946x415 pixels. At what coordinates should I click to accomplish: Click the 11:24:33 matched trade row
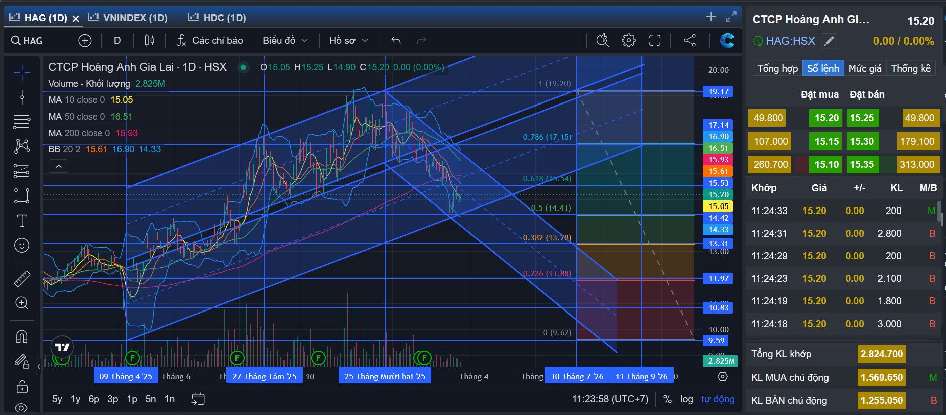click(844, 211)
